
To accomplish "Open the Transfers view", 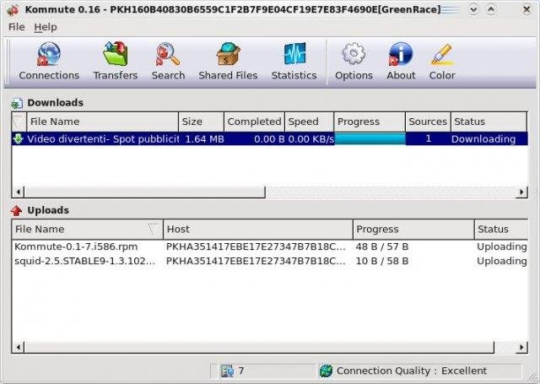I will 116,56.
